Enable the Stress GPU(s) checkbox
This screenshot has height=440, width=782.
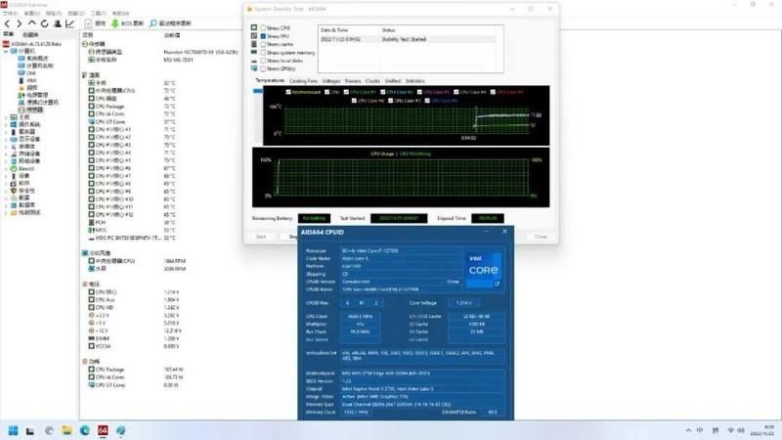tap(263, 68)
